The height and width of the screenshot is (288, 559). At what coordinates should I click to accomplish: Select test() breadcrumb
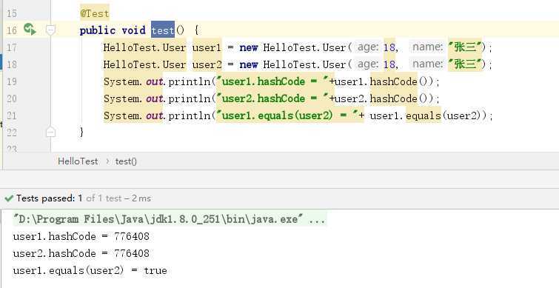126,161
